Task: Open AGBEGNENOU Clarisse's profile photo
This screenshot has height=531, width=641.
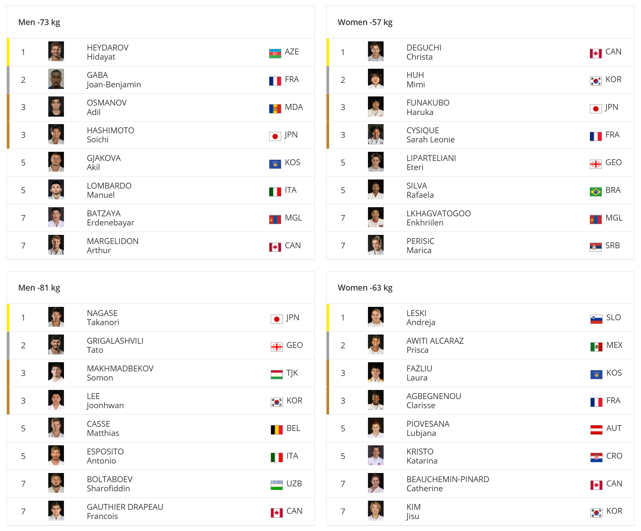Action: click(x=376, y=400)
